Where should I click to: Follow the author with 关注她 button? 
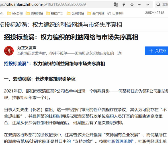[x=156, y=51]
